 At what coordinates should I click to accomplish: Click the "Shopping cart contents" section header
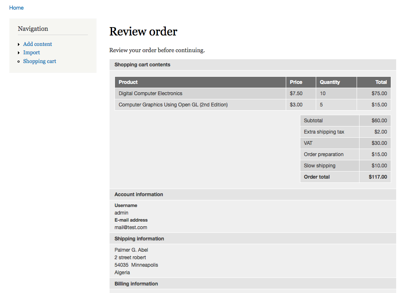pyautogui.click(x=253, y=65)
